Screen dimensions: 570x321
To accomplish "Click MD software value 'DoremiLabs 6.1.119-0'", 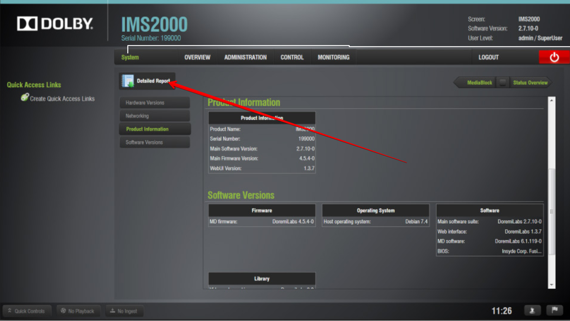I will 518,241.
